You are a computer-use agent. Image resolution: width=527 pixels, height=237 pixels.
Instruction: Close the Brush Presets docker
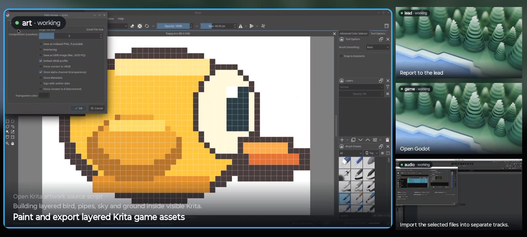point(388,146)
